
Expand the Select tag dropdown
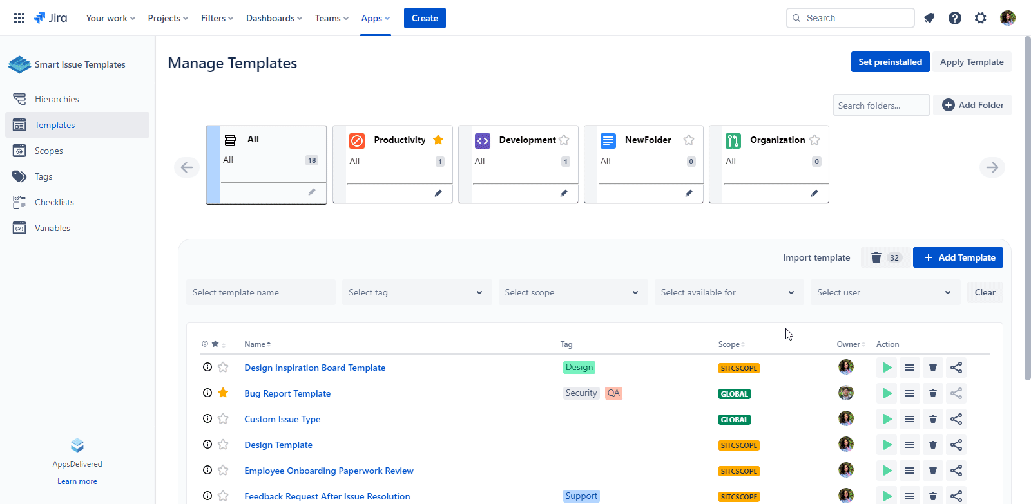pyautogui.click(x=416, y=292)
